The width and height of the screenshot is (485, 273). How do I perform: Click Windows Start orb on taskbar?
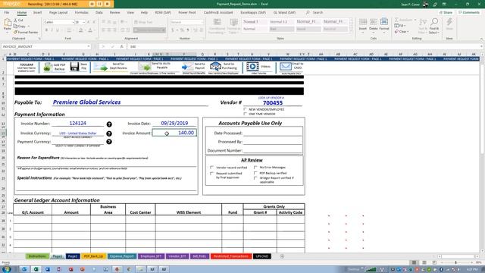tap(6, 269)
